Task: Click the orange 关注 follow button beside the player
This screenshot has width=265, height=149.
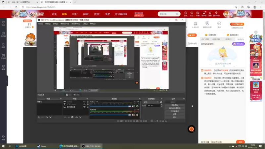Action: [x=192, y=35]
